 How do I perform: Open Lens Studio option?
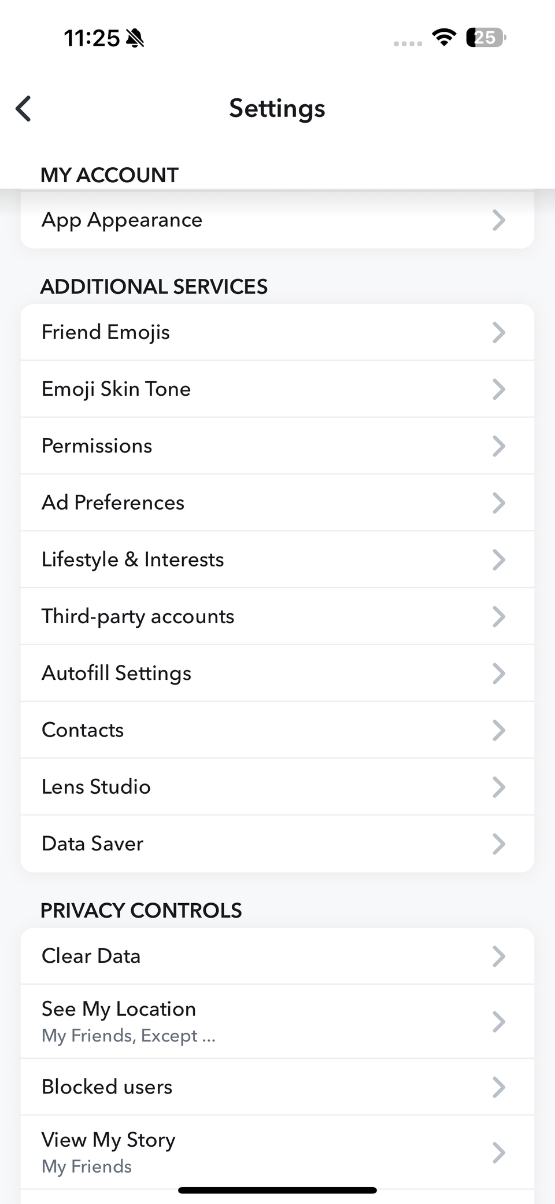tap(277, 787)
